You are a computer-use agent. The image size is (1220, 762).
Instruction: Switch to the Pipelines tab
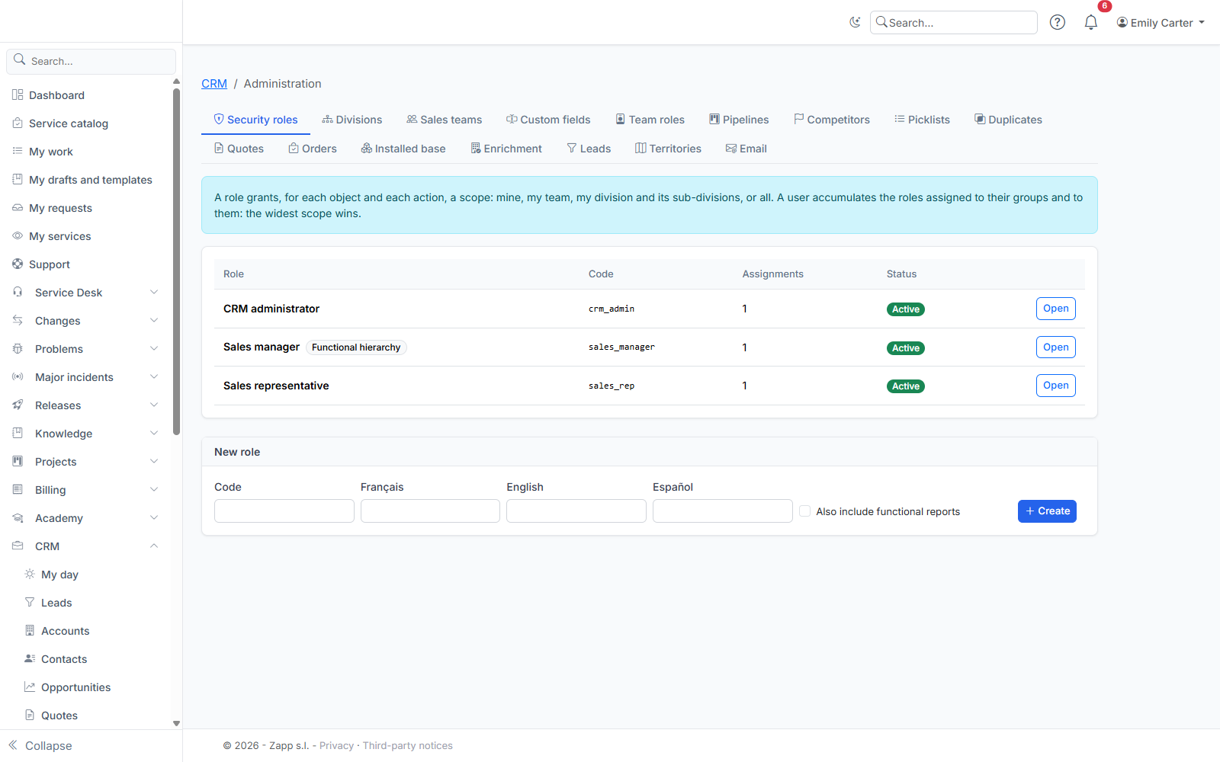[x=739, y=120]
